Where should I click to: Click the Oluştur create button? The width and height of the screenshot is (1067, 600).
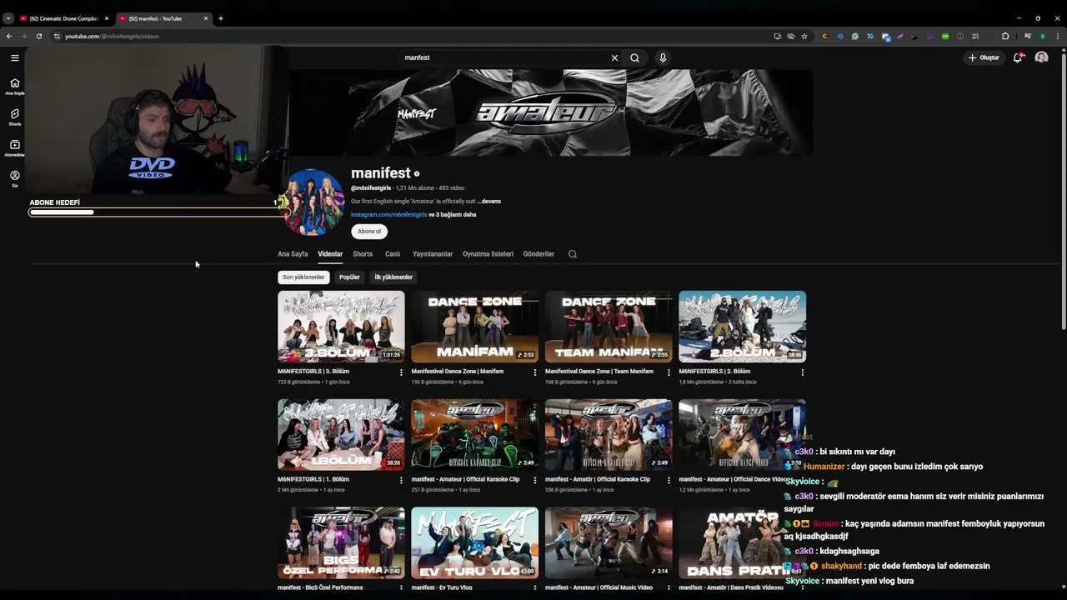click(984, 57)
